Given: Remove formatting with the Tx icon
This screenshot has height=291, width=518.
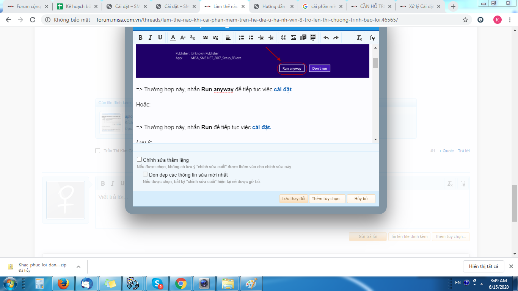Looking at the screenshot, I should click(x=359, y=38).
